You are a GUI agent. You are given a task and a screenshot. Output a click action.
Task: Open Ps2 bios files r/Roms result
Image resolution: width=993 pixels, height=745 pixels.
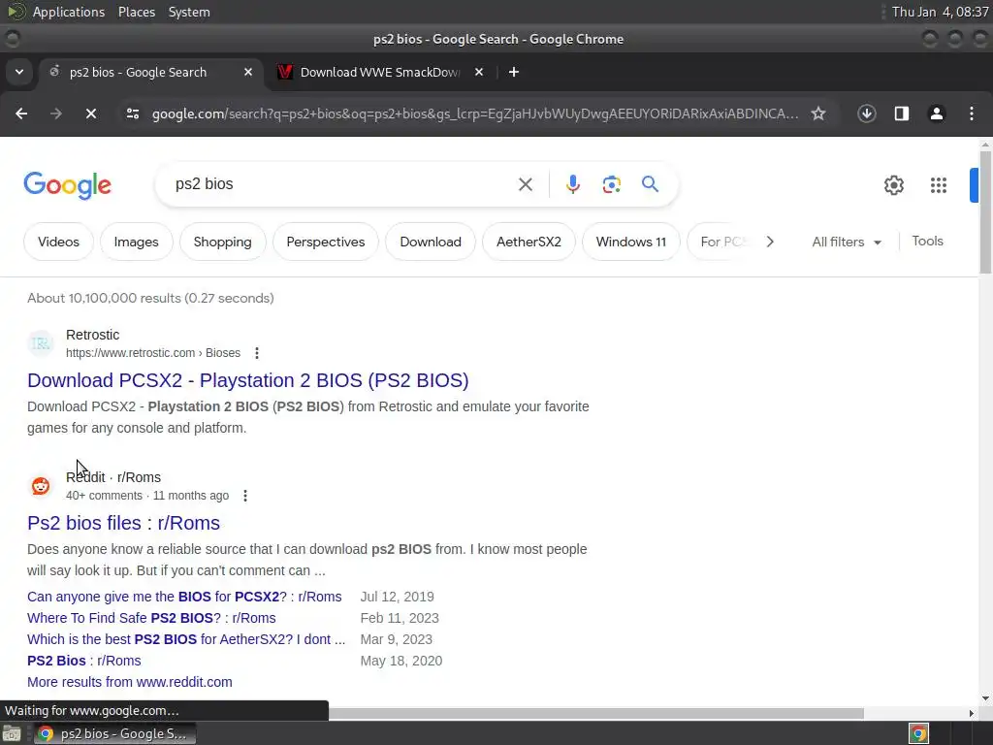[x=123, y=523]
